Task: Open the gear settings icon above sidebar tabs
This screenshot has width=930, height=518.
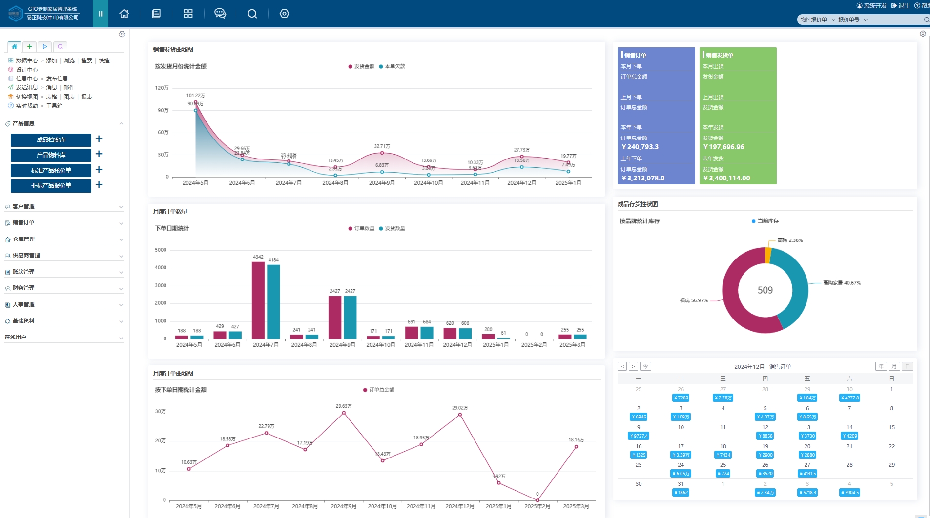Action: [x=122, y=34]
